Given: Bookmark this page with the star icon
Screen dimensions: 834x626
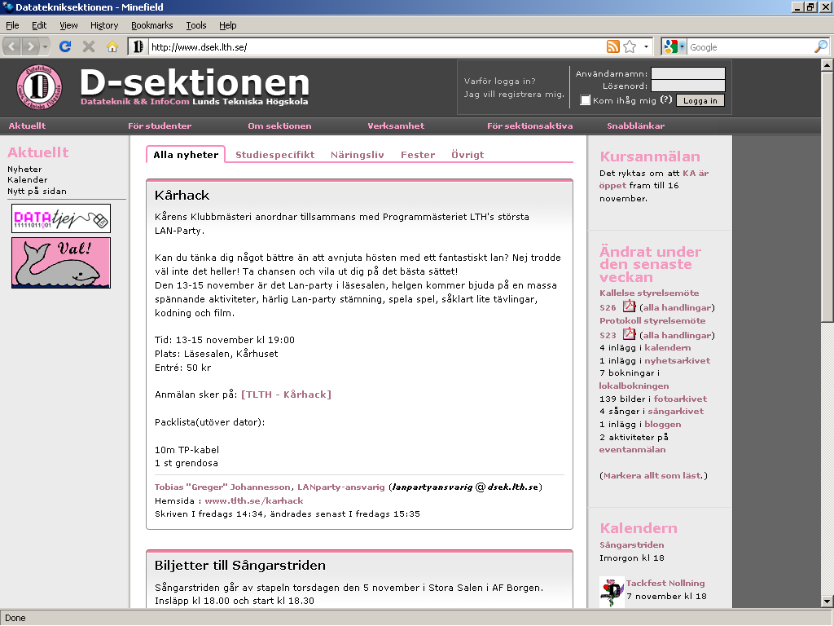Looking at the screenshot, I should pos(630,46).
